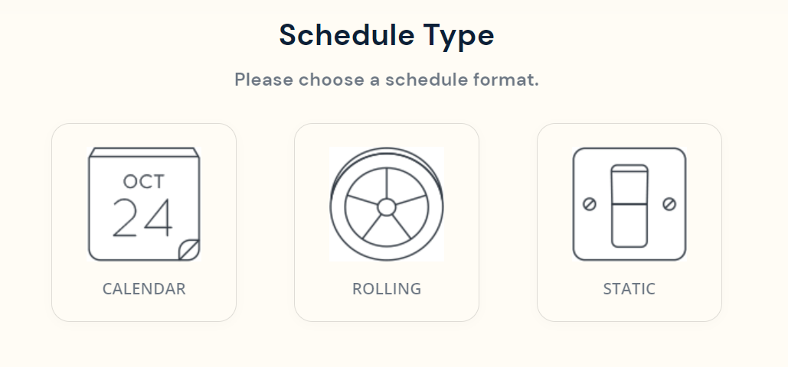This screenshot has height=367, width=788.
Task: Click the light switch plate icon
Action: click(629, 204)
